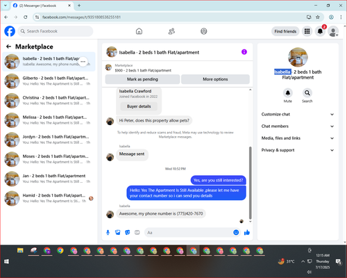This screenshot has width=347, height=278.
Task: Click the address bar URL
Action: coord(81,17)
